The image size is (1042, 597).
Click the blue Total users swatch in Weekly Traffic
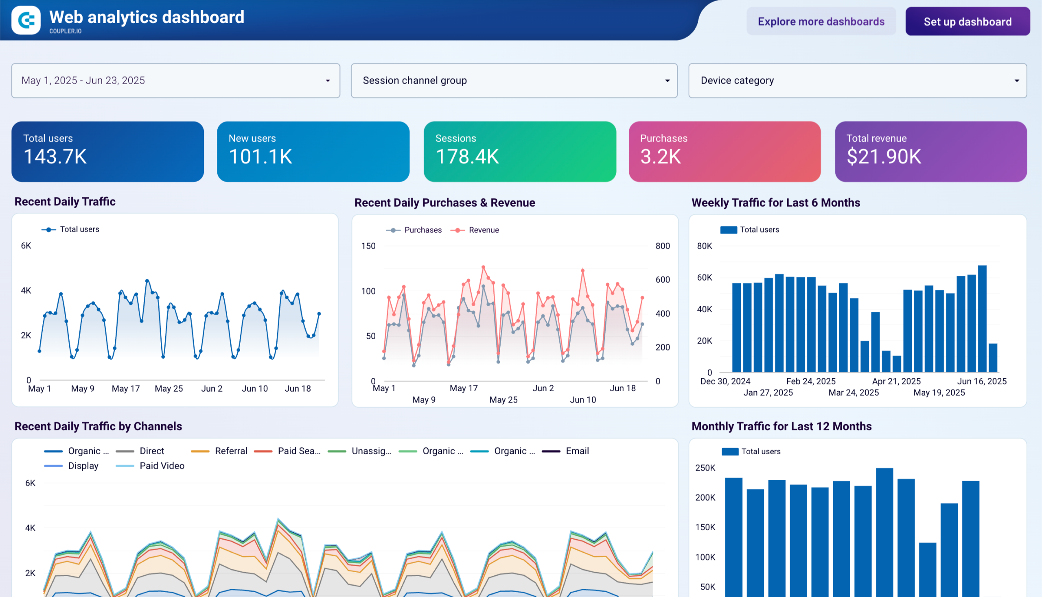(728, 229)
